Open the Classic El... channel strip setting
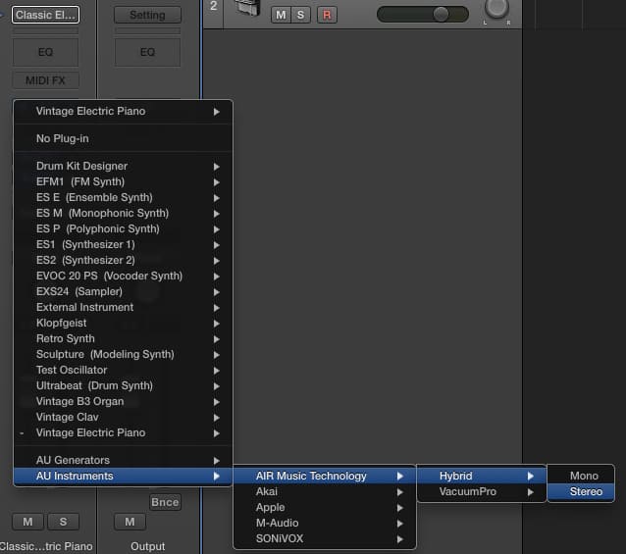 pos(45,15)
